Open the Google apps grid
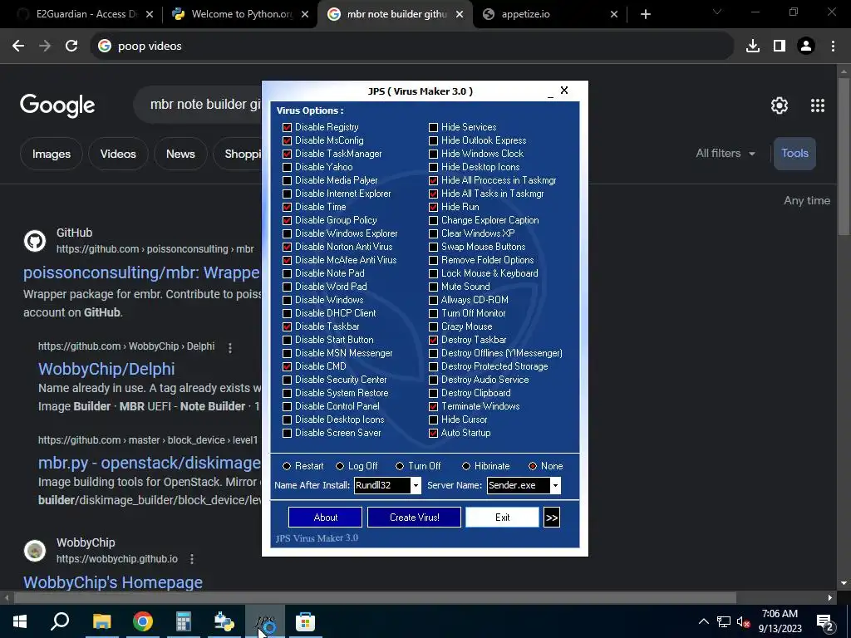This screenshot has height=638, width=851. click(x=818, y=106)
